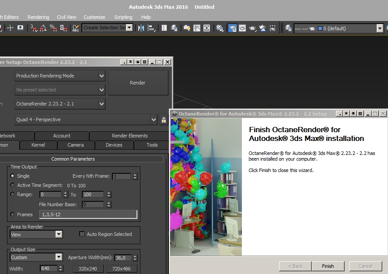Open the Civil View menu
This screenshot has width=388, height=274.
tap(66, 17)
